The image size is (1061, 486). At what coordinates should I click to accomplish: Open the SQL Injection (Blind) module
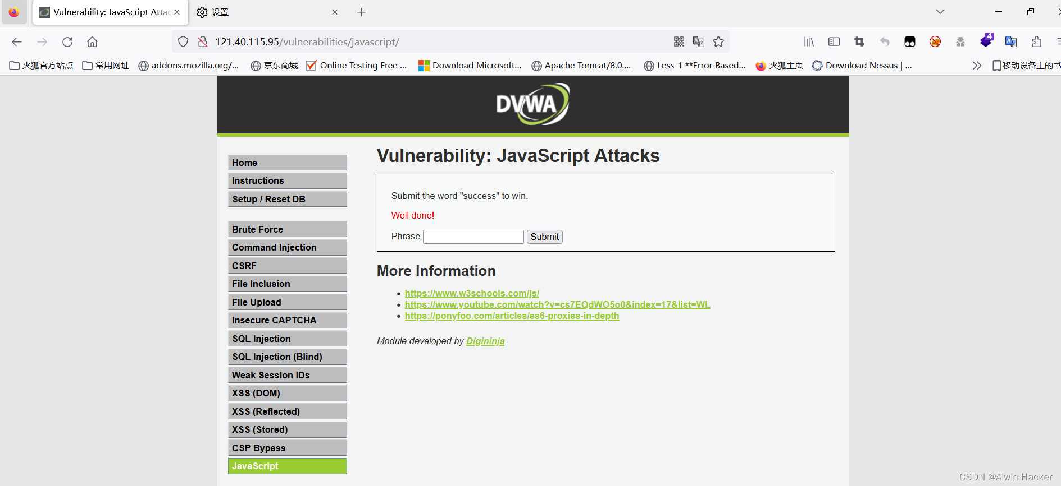click(x=288, y=357)
